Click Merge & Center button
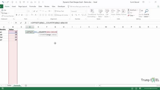Screen dimensions: 160x90 coord(61,15)
